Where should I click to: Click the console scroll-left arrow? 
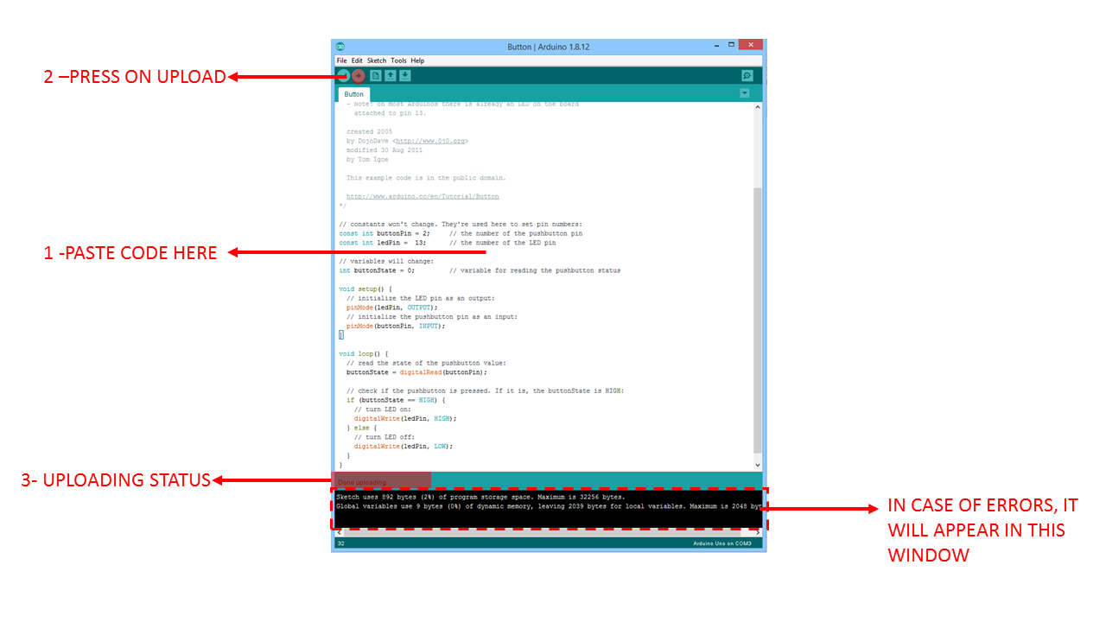(340, 533)
